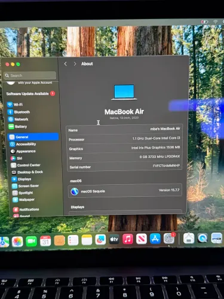224x299 pixels.
Task: Click the Software Update Available notice
Action: (30, 93)
